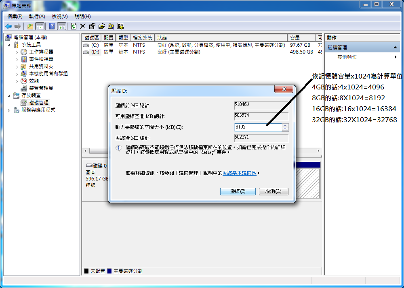Toggle the console tree pane icon
404x288 pixels.
click(x=40, y=26)
